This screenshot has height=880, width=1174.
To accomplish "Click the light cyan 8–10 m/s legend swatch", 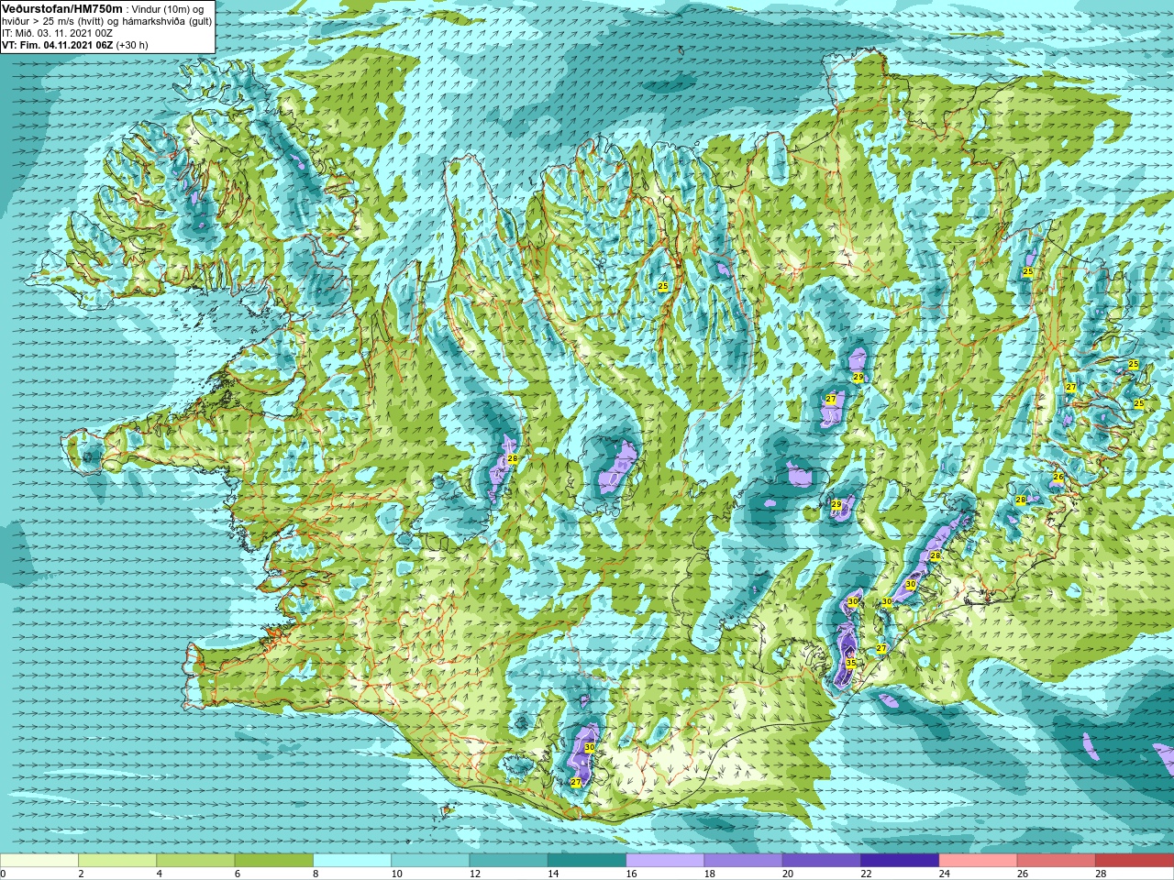I will coord(352,861).
